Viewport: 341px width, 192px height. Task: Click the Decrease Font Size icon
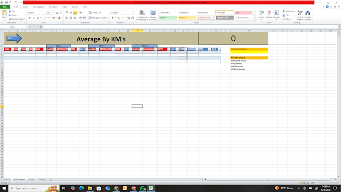[61, 13]
